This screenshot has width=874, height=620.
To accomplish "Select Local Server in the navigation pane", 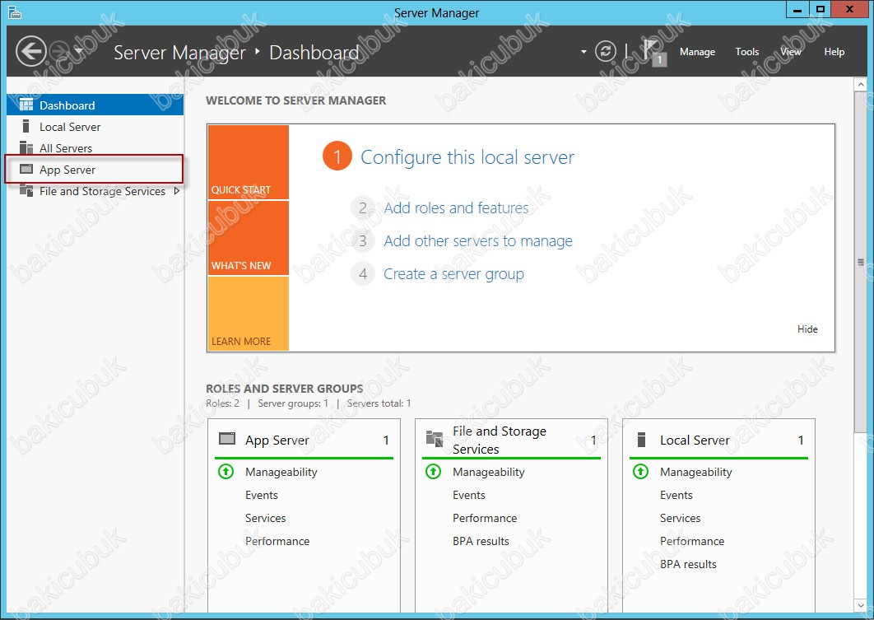I will pos(95,127).
